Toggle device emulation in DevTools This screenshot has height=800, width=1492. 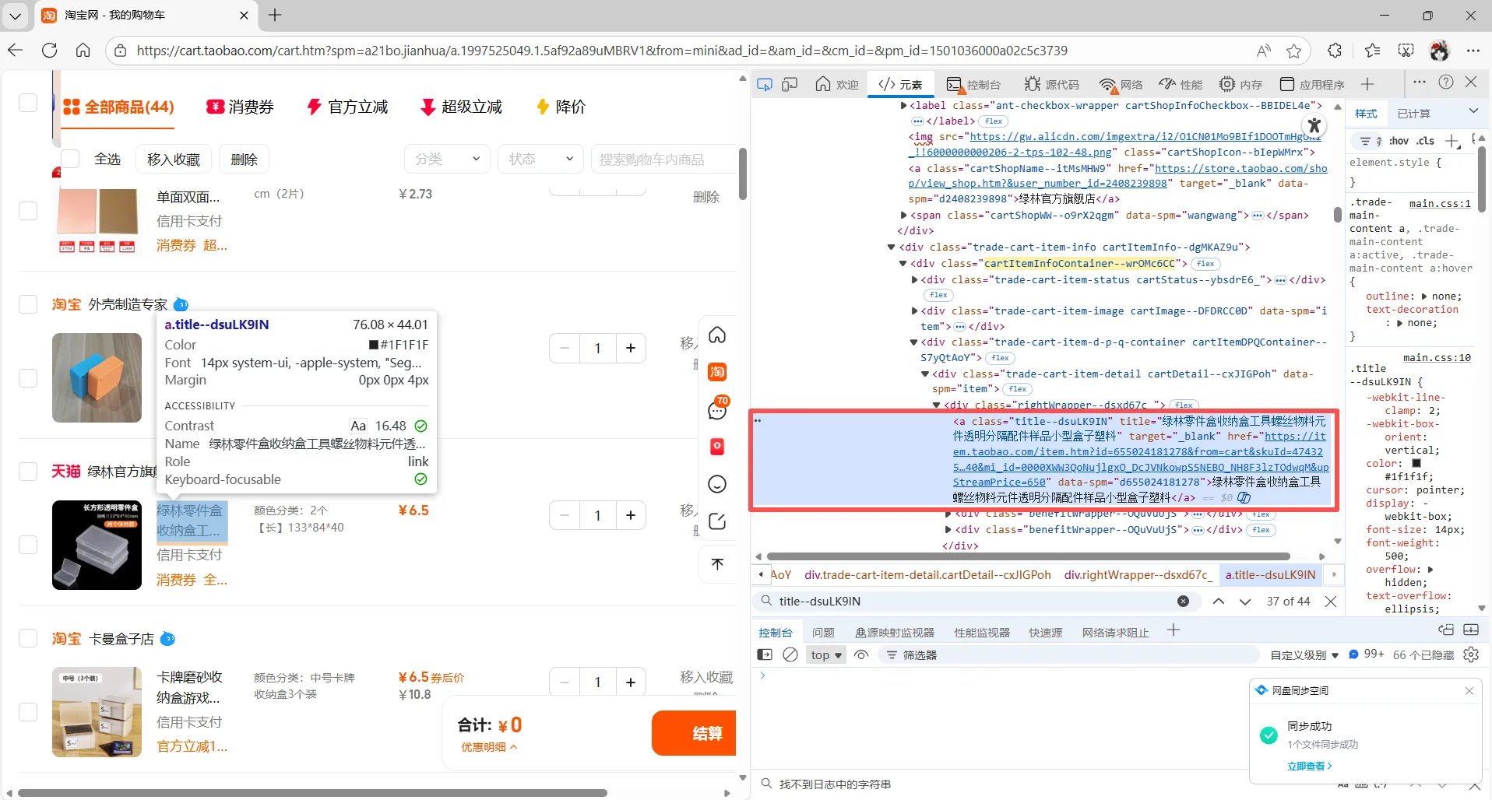pos(790,84)
